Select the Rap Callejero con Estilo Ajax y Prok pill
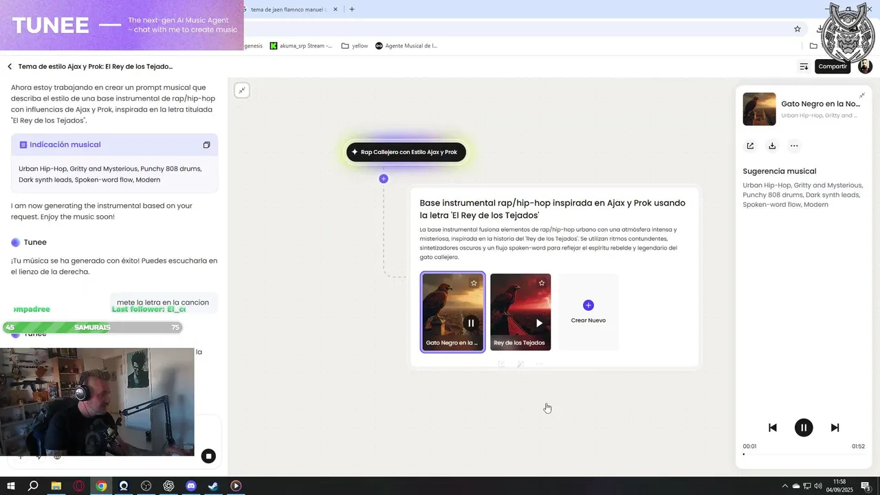This screenshot has height=495, width=880. (x=406, y=152)
